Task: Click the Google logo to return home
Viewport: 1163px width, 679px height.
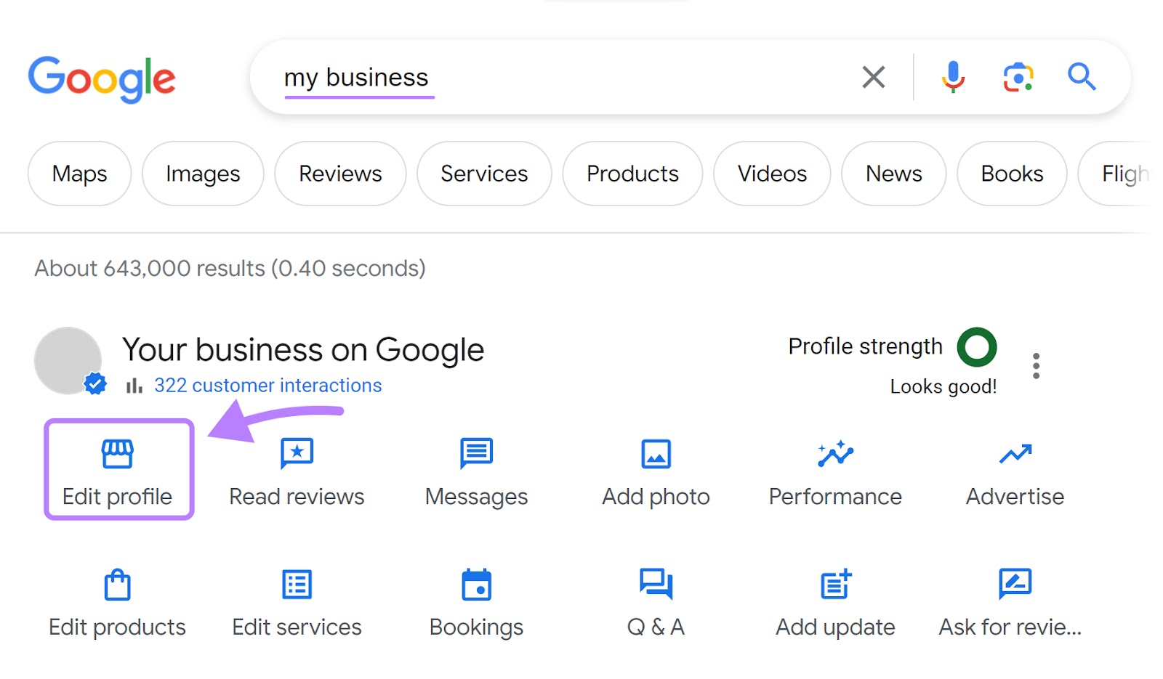Action: coord(101,78)
